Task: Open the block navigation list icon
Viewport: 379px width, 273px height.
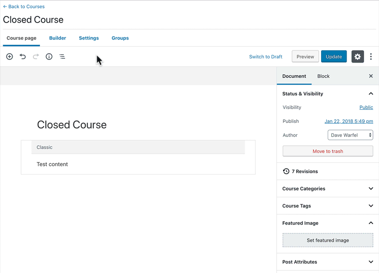Action: (x=62, y=56)
